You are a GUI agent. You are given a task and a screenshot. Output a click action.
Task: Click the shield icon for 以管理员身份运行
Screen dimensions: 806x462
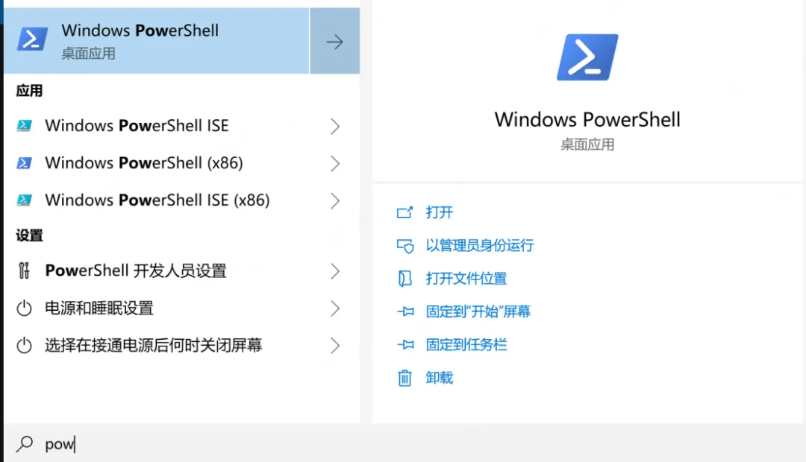(404, 245)
